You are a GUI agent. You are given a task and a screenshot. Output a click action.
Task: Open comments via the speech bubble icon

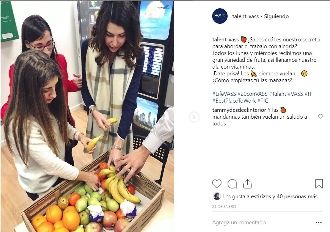click(x=232, y=184)
